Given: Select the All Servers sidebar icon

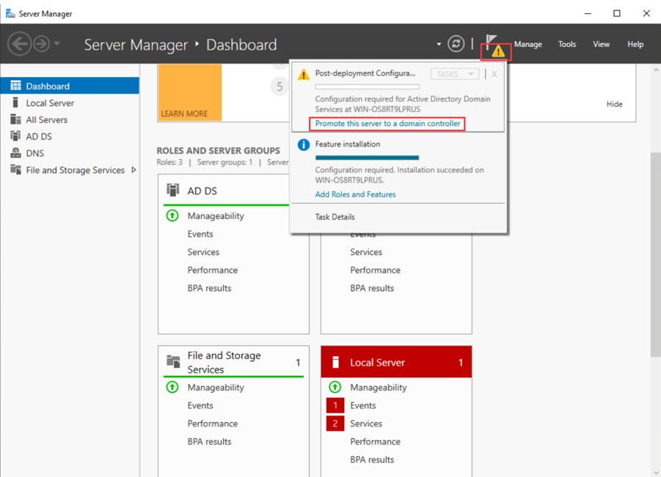Looking at the screenshot, I should (15, 119).
